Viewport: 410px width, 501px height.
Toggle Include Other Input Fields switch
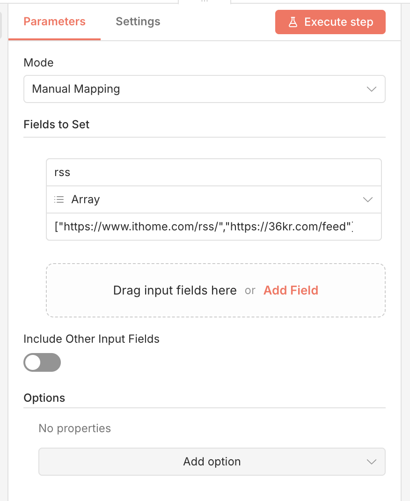[42, 362]
